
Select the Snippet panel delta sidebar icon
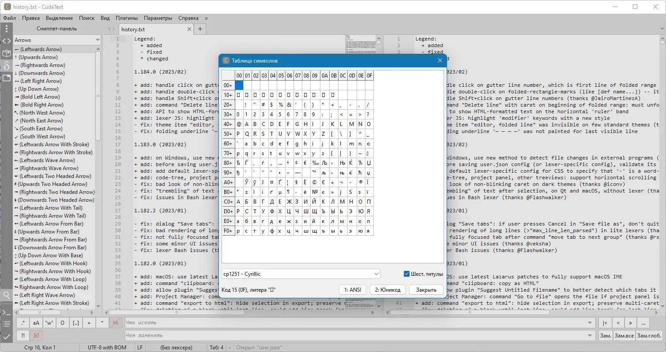[6, 66]
